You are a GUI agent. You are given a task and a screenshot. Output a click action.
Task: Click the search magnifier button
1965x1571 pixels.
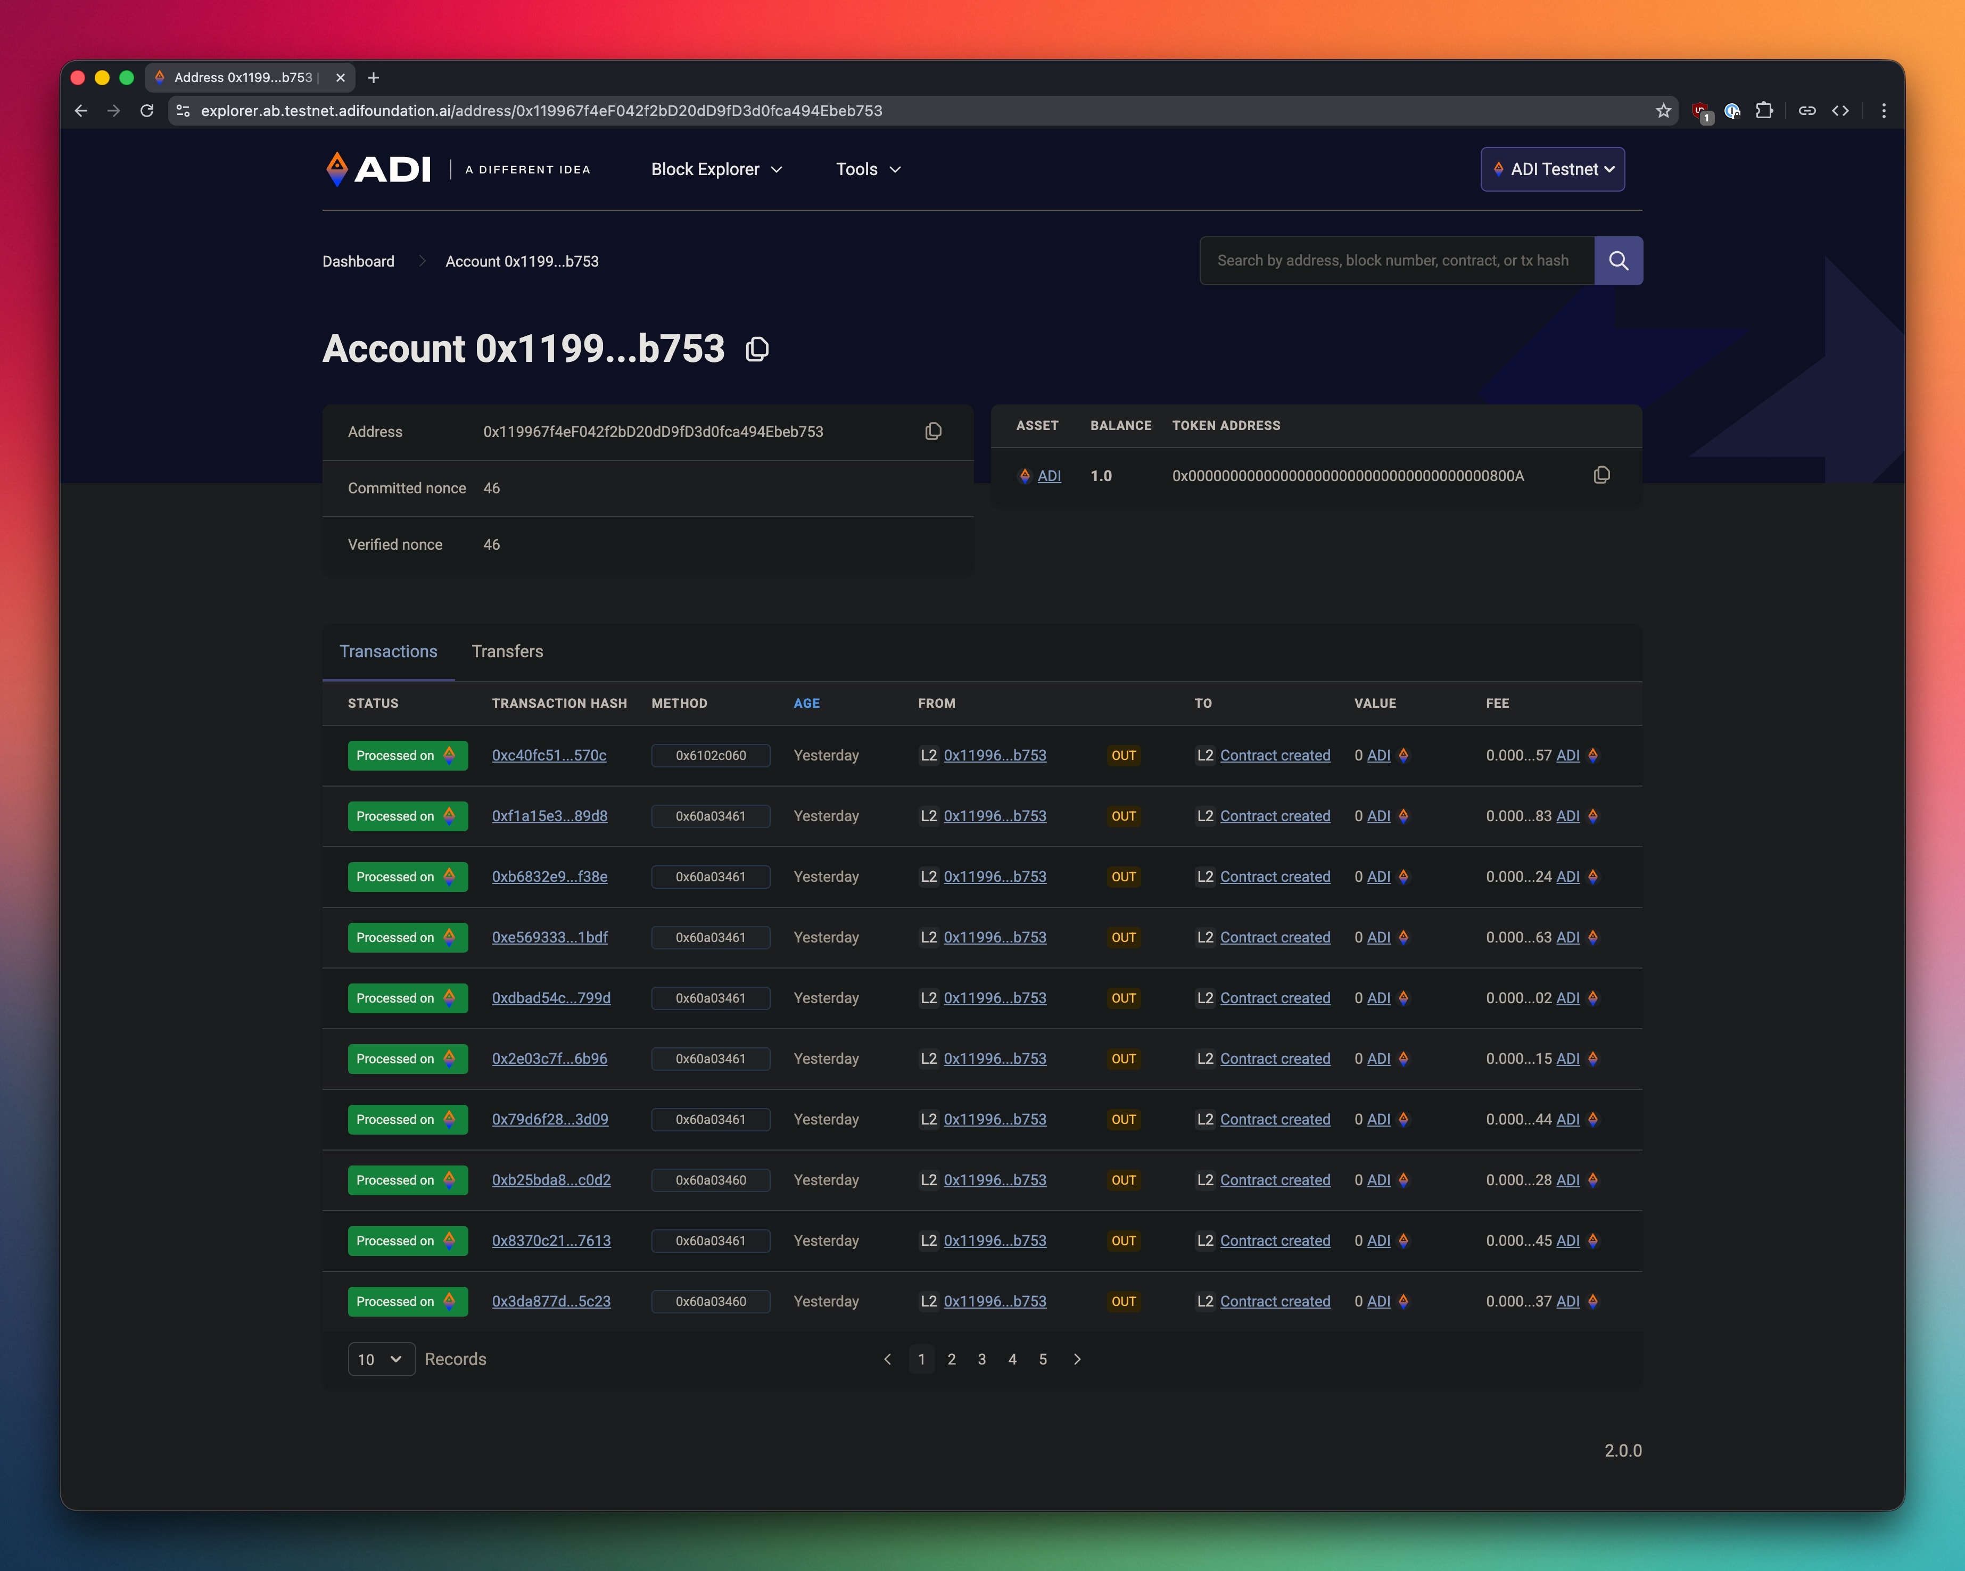tap(1619, 261)
